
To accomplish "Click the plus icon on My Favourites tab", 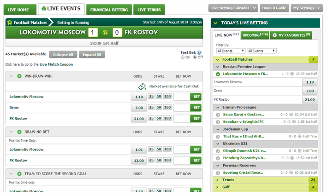I will pyautogui.click(x=274, y=35).
